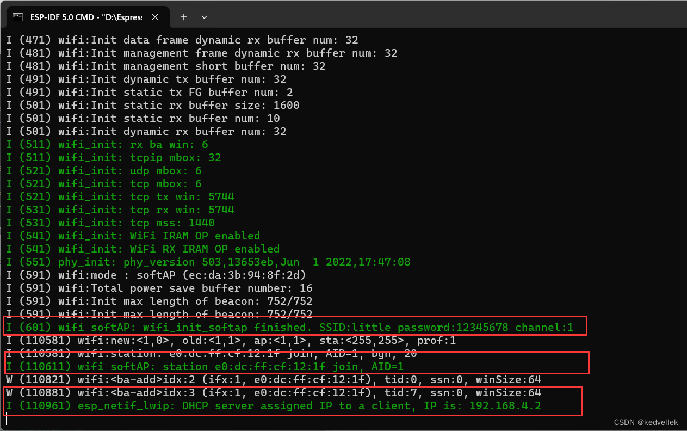The height and width of the screenshot is (431, 687).
Task: Expand the terminal profile selection arrow
Action: coord(204,17)
